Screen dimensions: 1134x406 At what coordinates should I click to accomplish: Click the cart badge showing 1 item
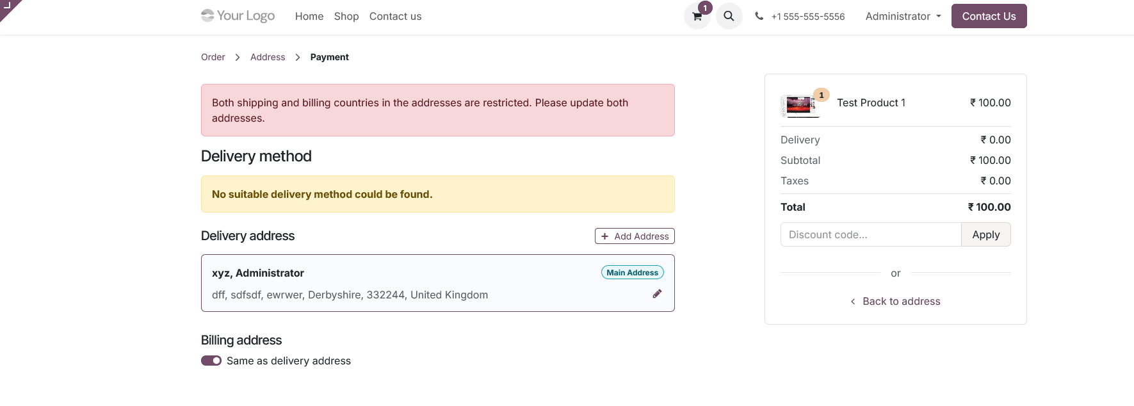coord(705,8)
